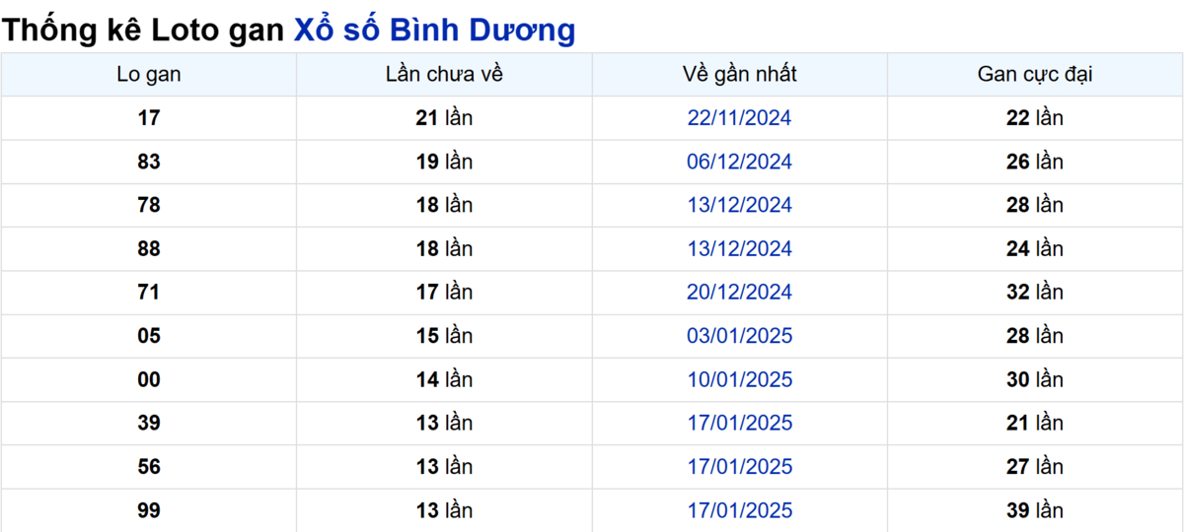Click the Lo gan column header
This screenshot has height=532, width=1184.
tap(149, 74)
